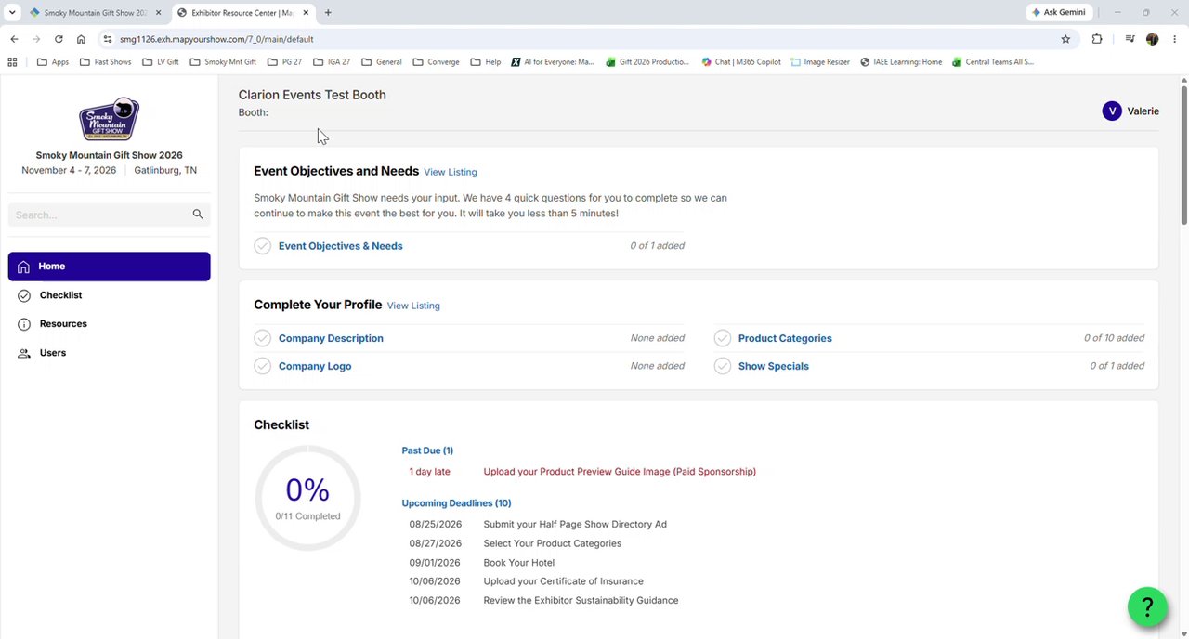Click the check circle beside Company Logo

tap(263, 366)
